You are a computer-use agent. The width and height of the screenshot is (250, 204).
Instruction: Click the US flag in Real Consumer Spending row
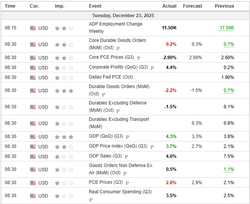click(x=33, y=196)
